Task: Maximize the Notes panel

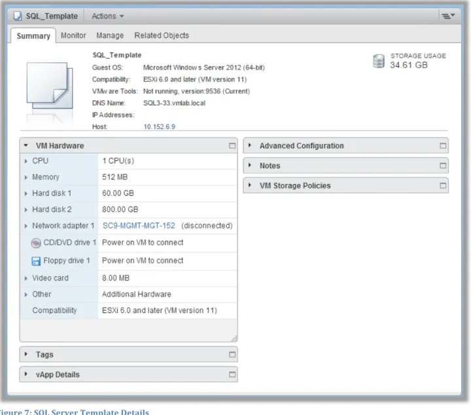Action: 443,166
